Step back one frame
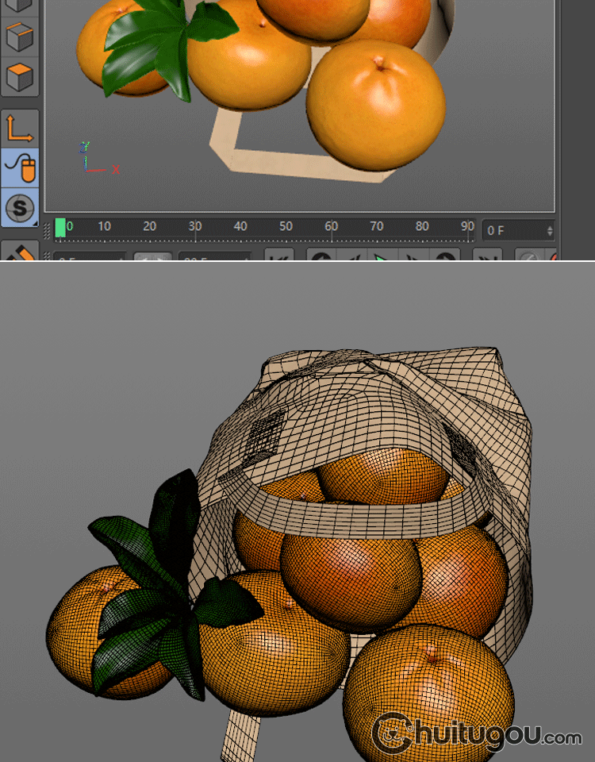595x762 pixels. coord(351,257)
